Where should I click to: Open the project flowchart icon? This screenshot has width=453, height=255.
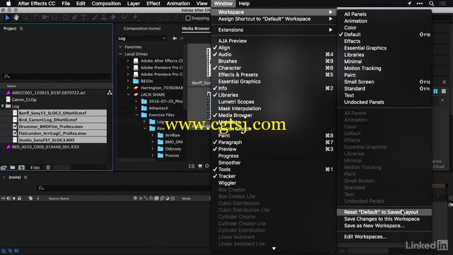point(109,93)
